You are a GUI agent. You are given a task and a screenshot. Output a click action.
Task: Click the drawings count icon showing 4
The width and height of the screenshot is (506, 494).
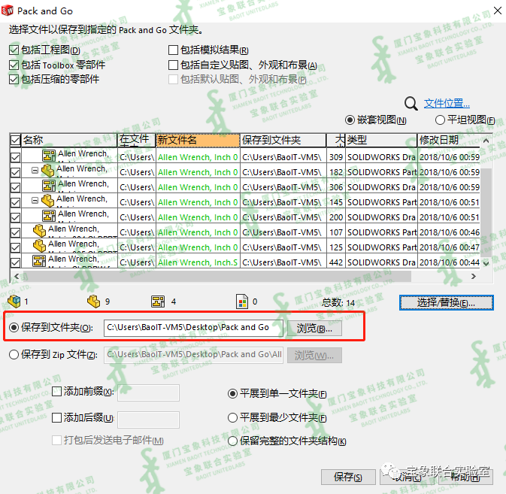click(158, 302)
